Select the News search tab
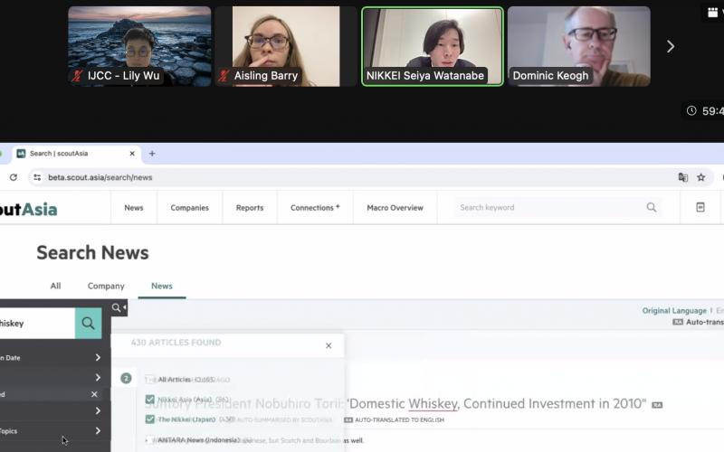 coord(162,286)
